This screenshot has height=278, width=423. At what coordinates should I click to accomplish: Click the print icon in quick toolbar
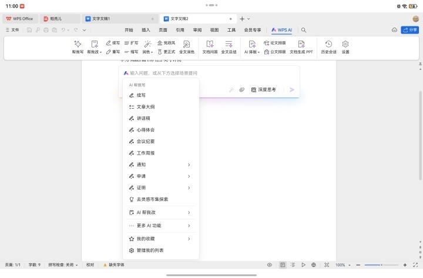46,30
